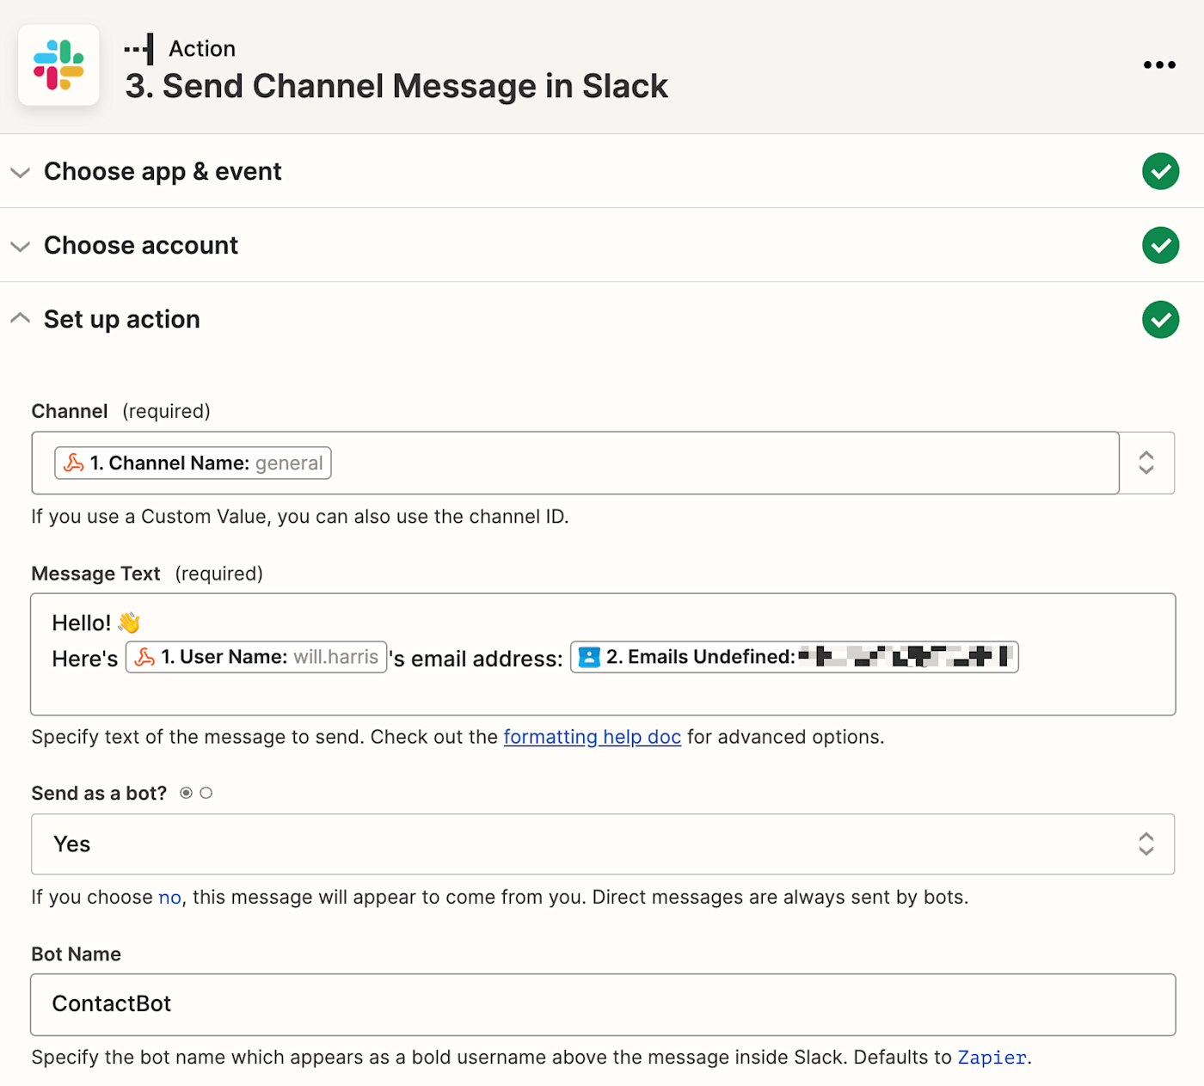Click green checkmark beside Choose account
Screen dimensions: 1204x1086
coord(1160,245)
